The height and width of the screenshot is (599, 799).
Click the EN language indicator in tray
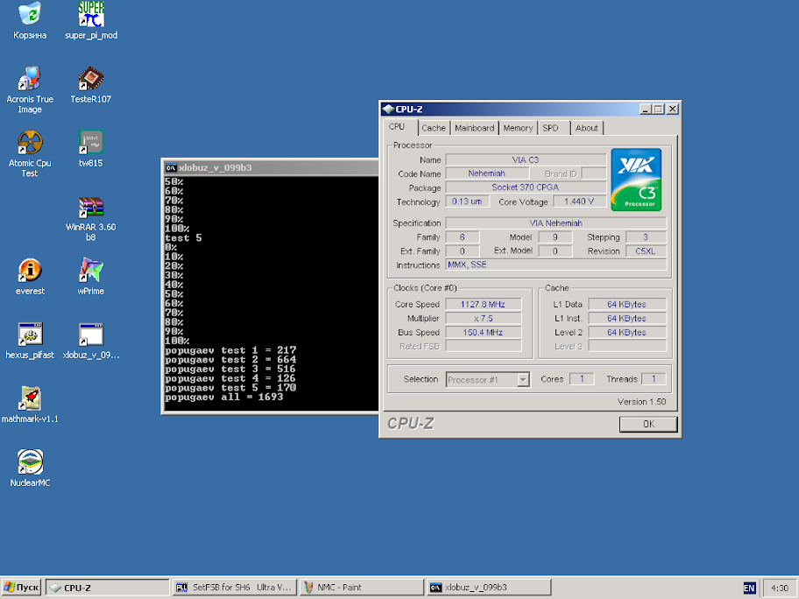coord(749,588)
